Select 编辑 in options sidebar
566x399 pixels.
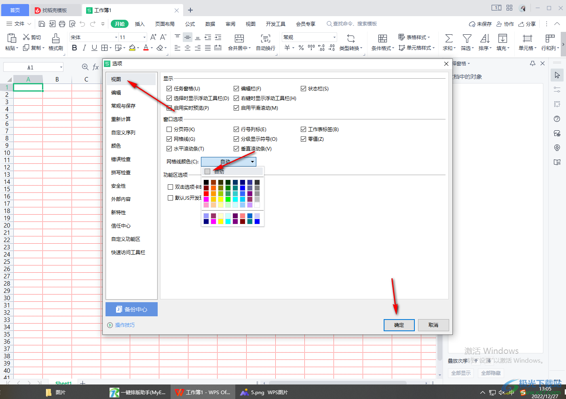click(x=116, y=92)
